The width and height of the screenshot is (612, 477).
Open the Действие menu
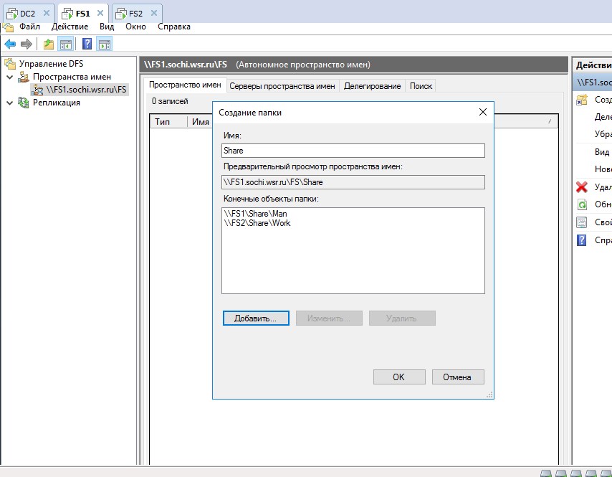[x=70, y=27]
